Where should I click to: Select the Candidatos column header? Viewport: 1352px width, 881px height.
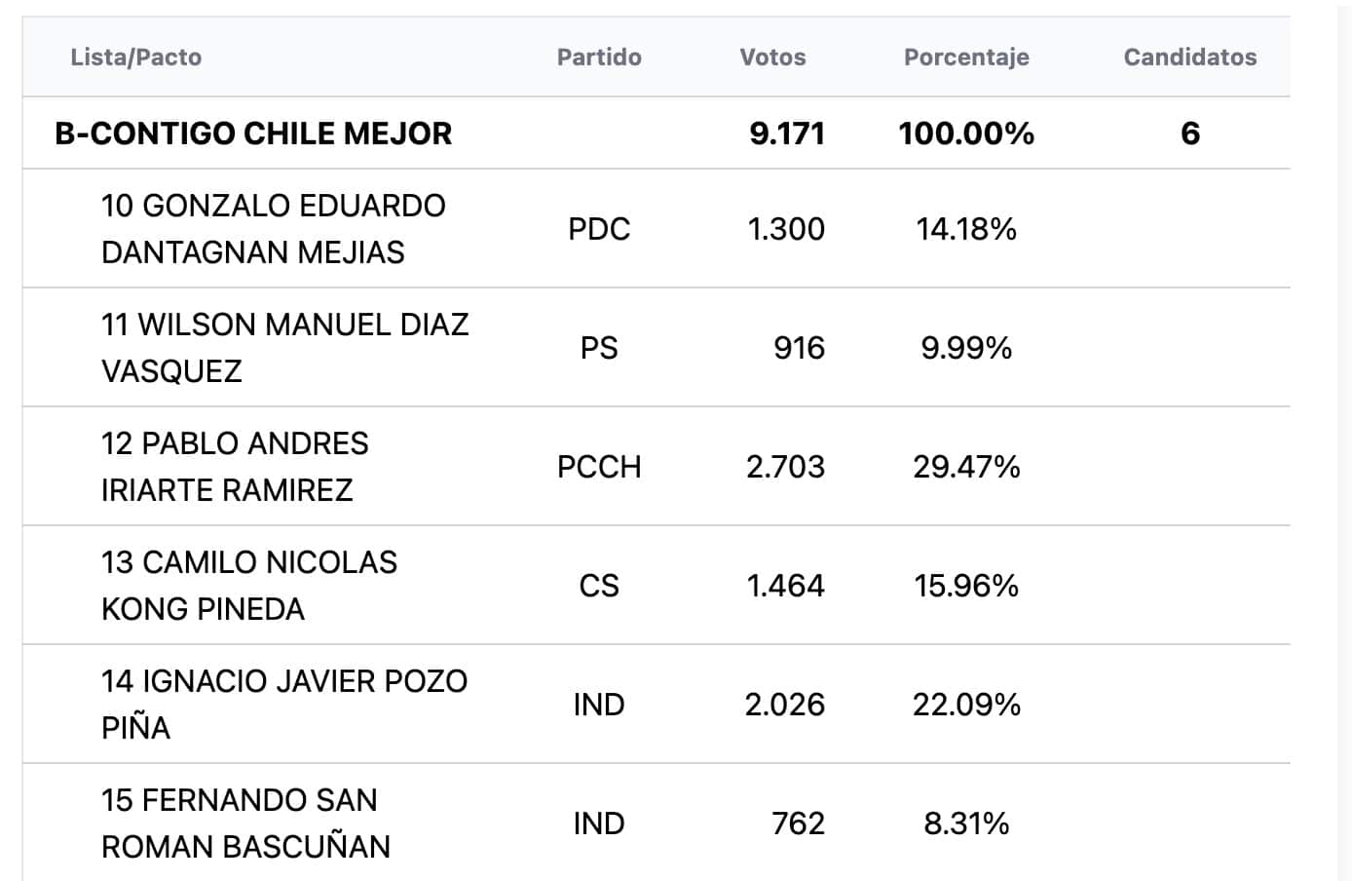click(x=1190, y=57)
